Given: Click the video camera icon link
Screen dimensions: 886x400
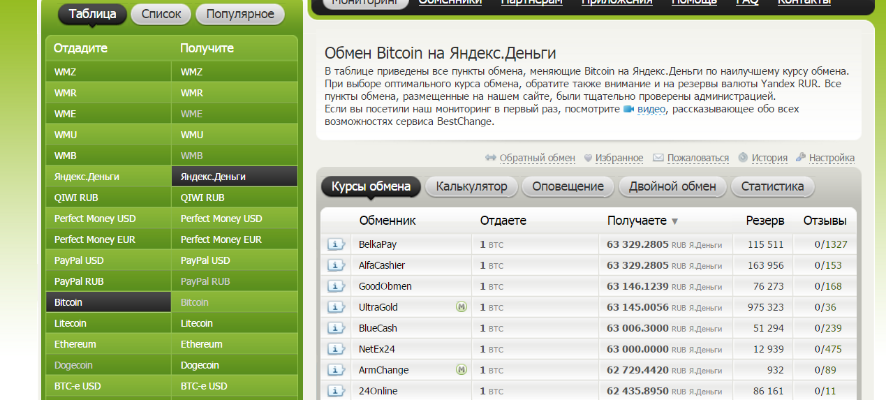Looking at the screenshot, I should tap(628, 110).
